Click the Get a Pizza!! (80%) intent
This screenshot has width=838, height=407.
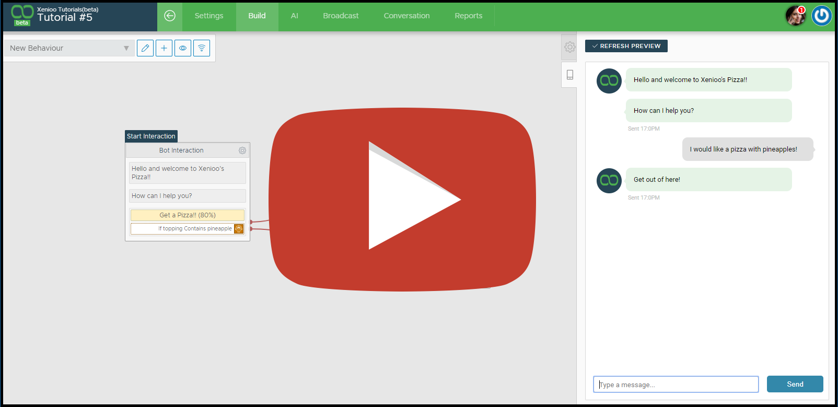pyautogui.click(x=188, y=215)
